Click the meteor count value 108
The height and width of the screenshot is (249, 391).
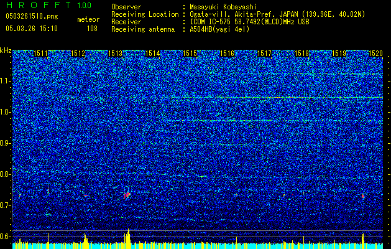(x=92, y=29)
